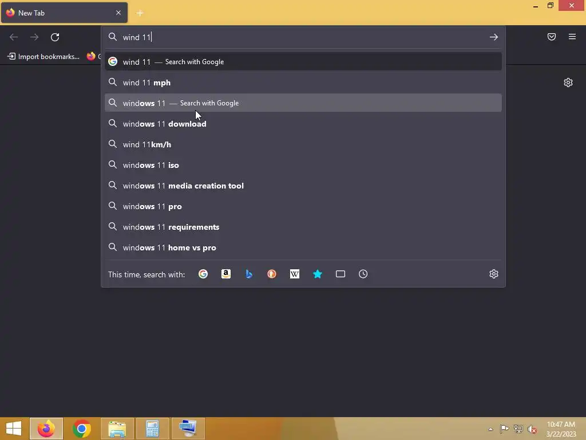Choose Bing one-off search engine icon
This screenshot has height=440, width=586.
[249, 274]
